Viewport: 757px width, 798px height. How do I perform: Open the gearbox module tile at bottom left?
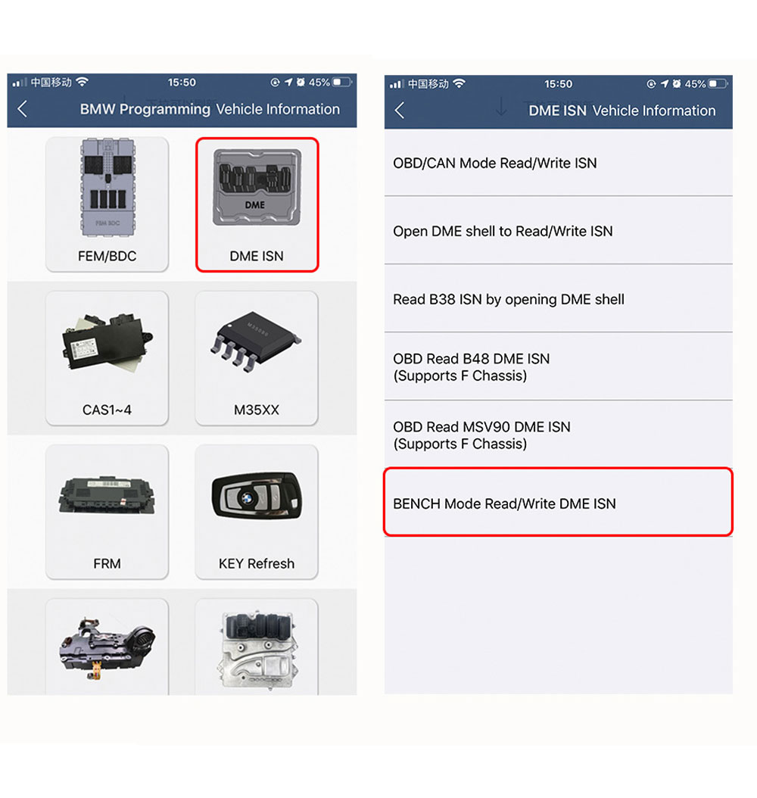point(107,647)
